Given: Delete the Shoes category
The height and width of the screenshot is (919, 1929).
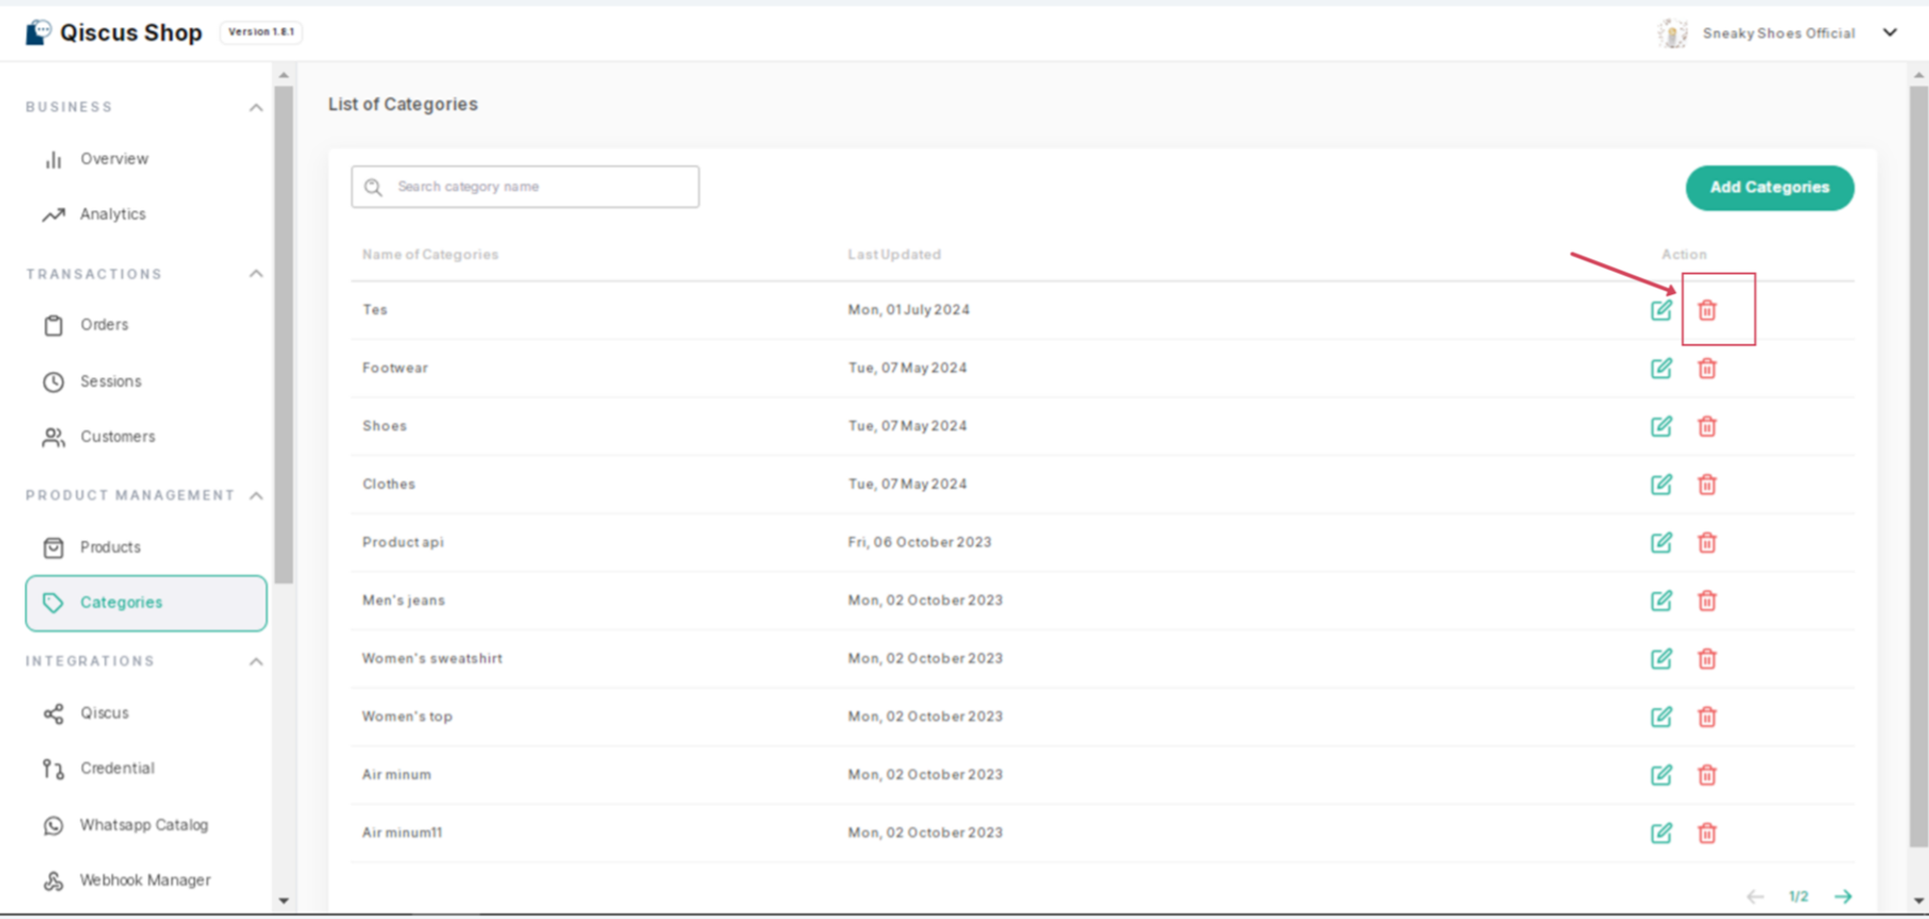Looking at the screenshot, I should point(1706,426).
